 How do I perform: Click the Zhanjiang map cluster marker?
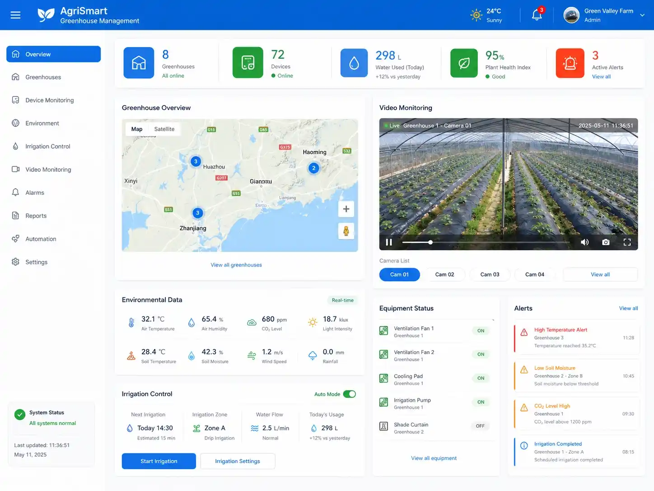pyautogui.click(x=197, y=213)
